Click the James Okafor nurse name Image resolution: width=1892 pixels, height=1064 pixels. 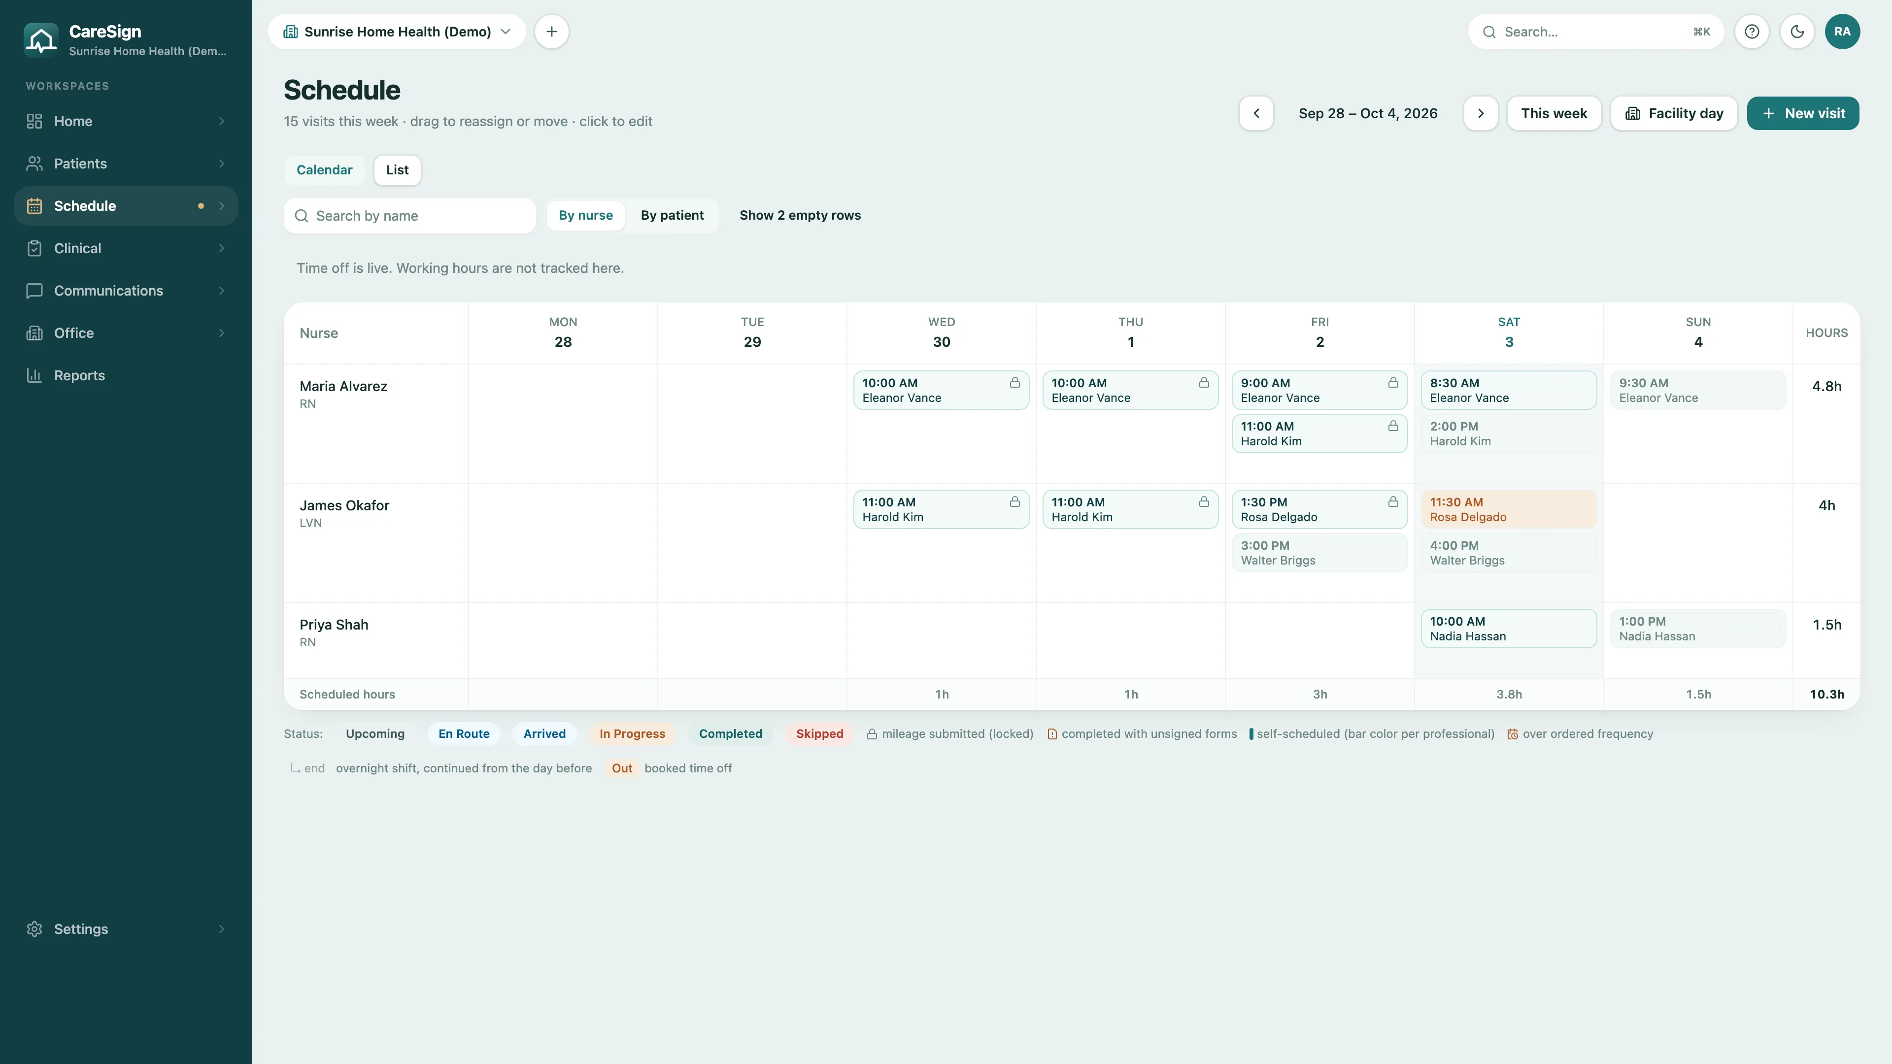coord(344,505)
